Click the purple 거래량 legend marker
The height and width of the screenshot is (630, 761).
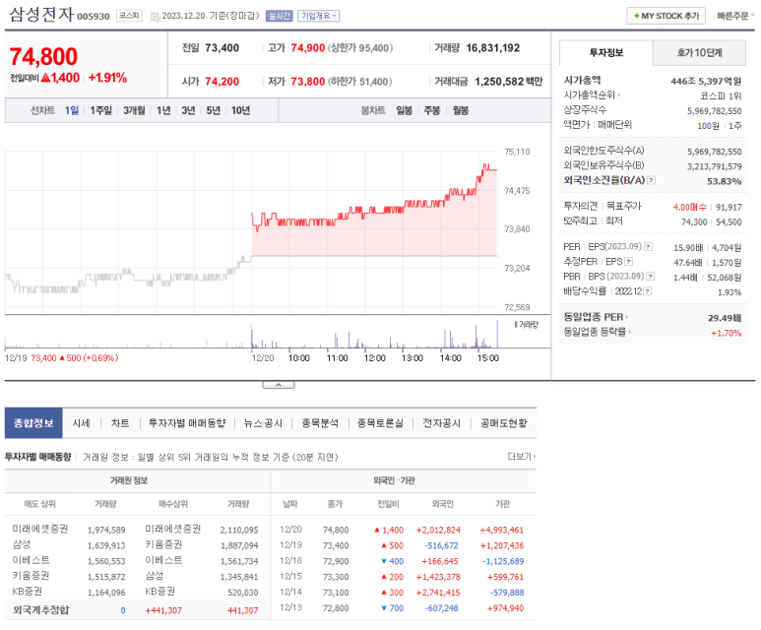[516, 324]
